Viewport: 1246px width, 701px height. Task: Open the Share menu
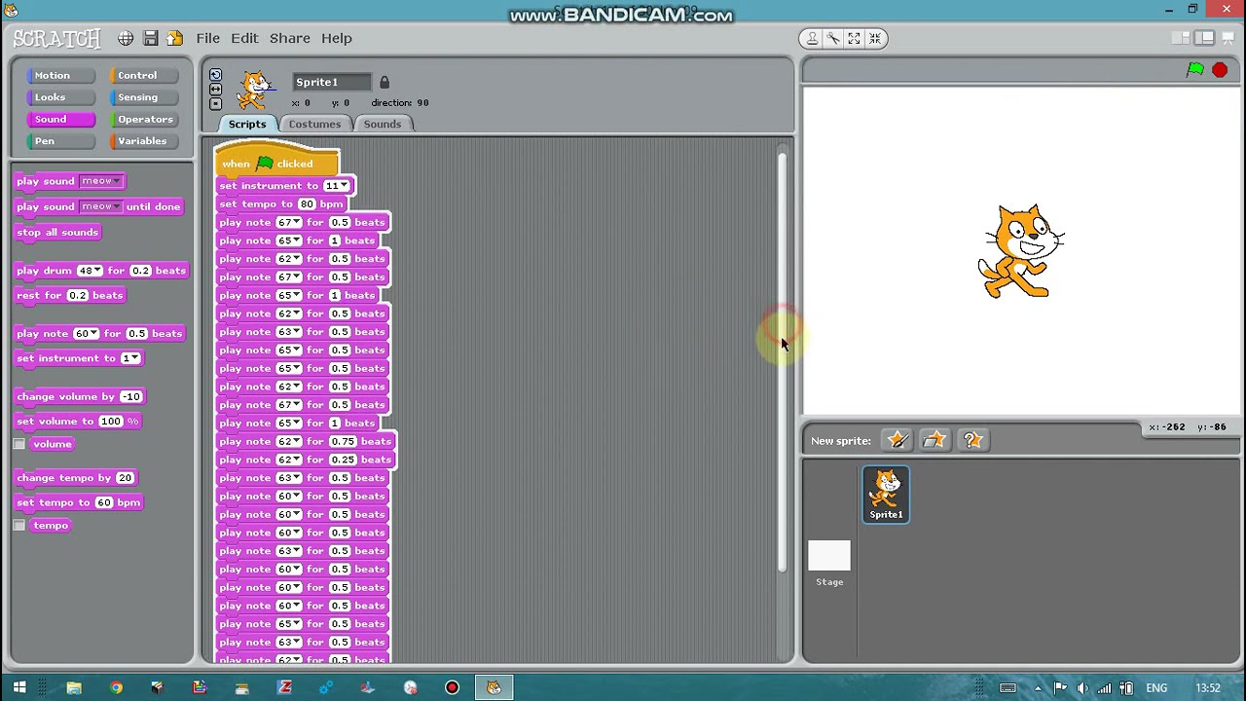(x=290, y=38)
